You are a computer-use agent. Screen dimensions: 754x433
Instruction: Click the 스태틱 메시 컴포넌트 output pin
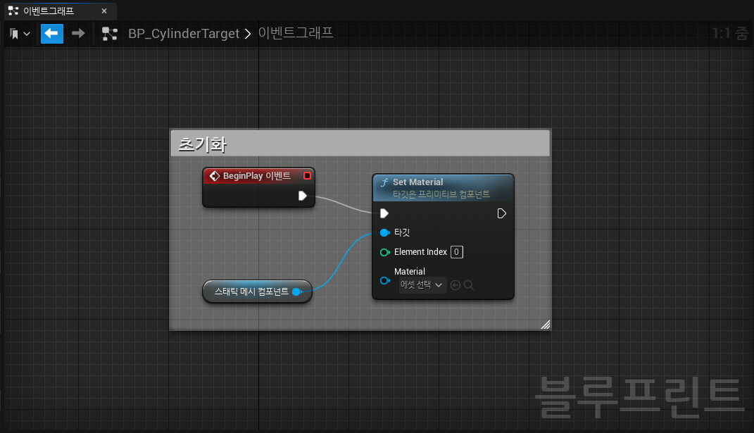[297, 291]
